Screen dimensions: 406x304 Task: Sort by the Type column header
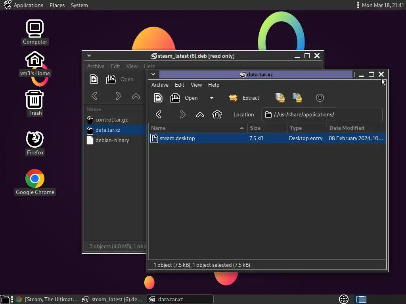point(307,128)
